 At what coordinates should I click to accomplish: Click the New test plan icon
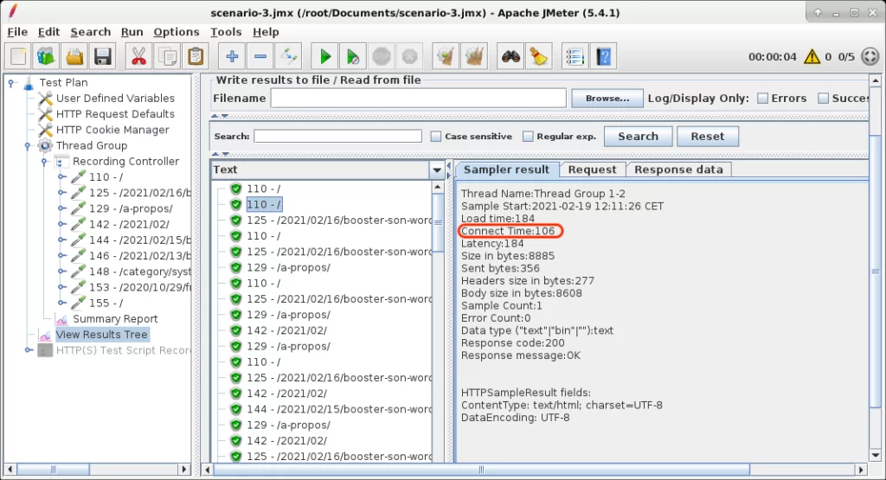point(19,56)
